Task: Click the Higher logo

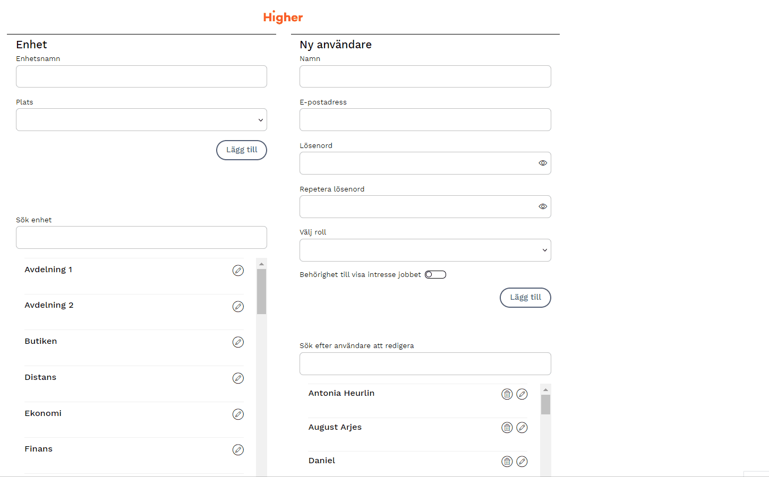Action: click(x=283, y=17)
